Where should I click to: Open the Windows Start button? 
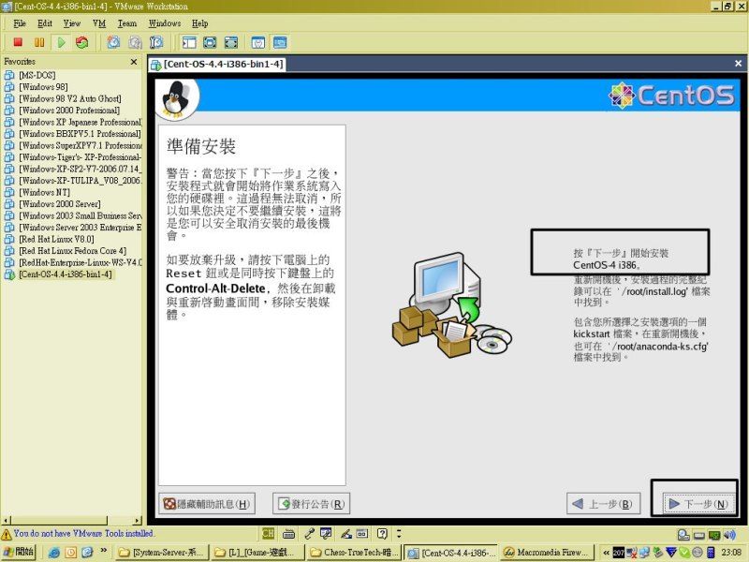(x=19, y=552)
